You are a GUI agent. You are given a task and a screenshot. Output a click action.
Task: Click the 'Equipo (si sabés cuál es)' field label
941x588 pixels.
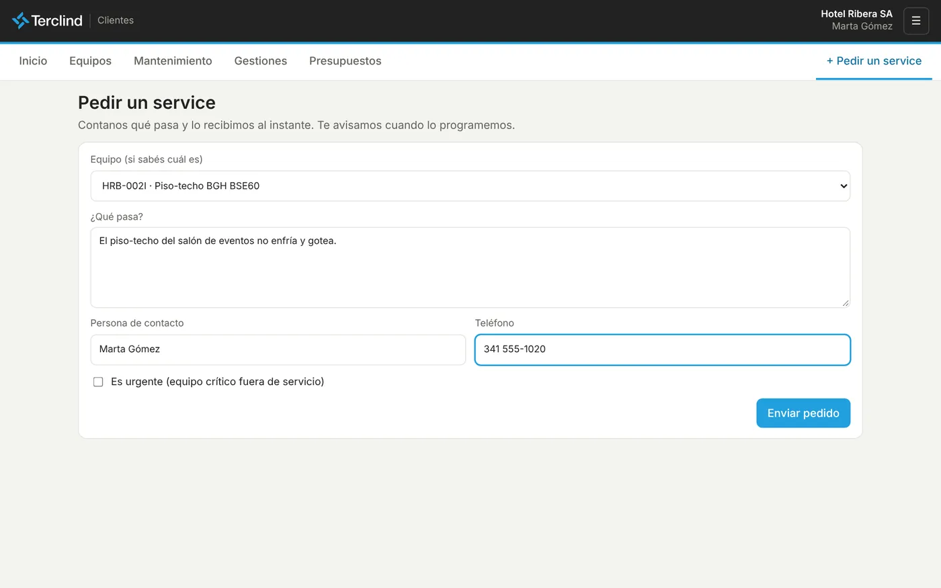(x=147, y=159)
